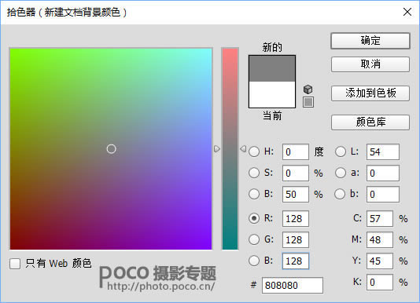This screenshot has width=420, height=303.
Task: Click the nearest web-safe gray swatch
Action: click(308, 102)
